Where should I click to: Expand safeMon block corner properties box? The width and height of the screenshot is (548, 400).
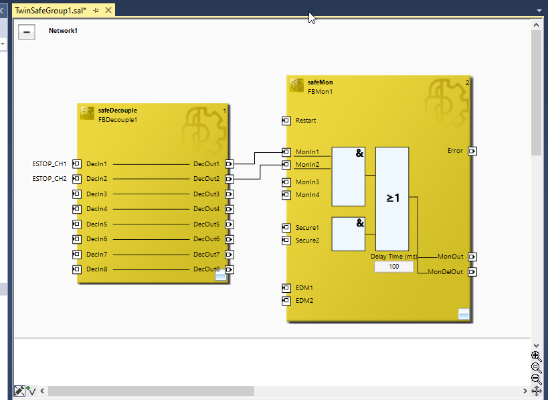(464, 314)
